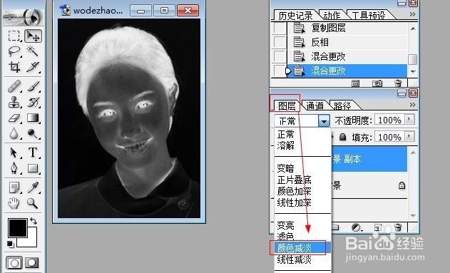Select the Blur tool
450x273 pixels.
(x=14, y=133)
